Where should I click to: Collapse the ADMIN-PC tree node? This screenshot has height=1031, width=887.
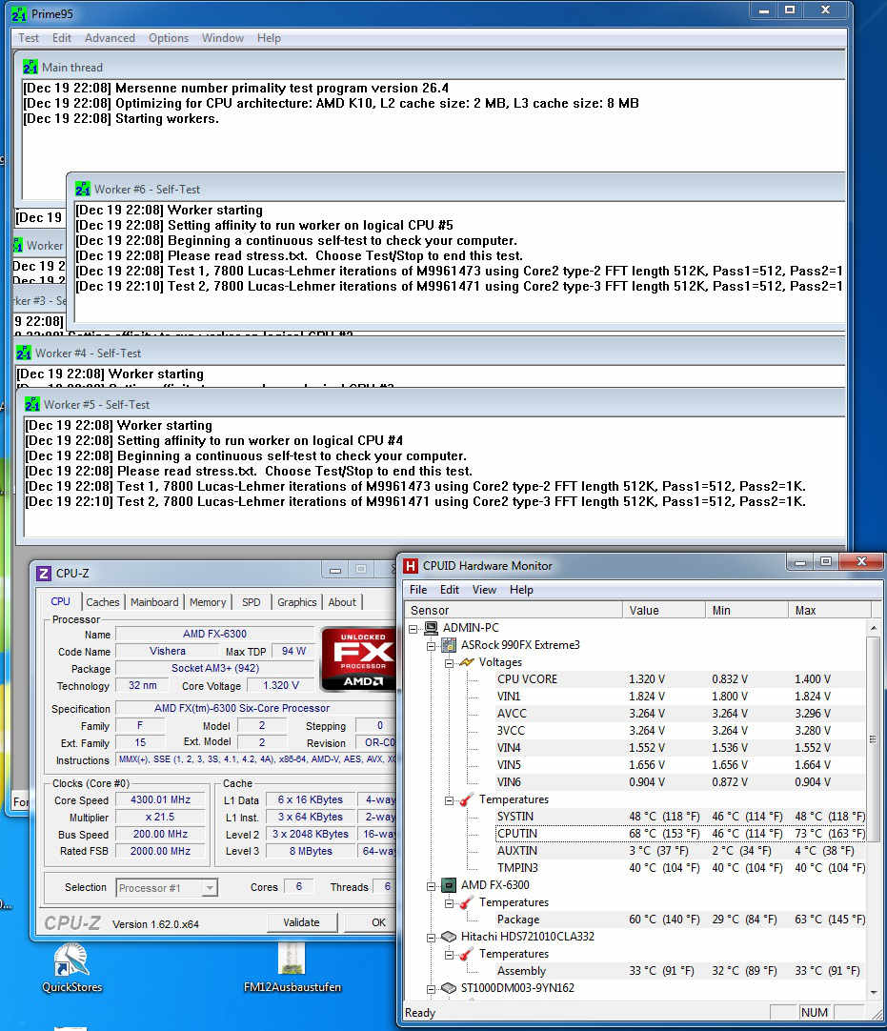pyautogui.click(x=413, y=629)
